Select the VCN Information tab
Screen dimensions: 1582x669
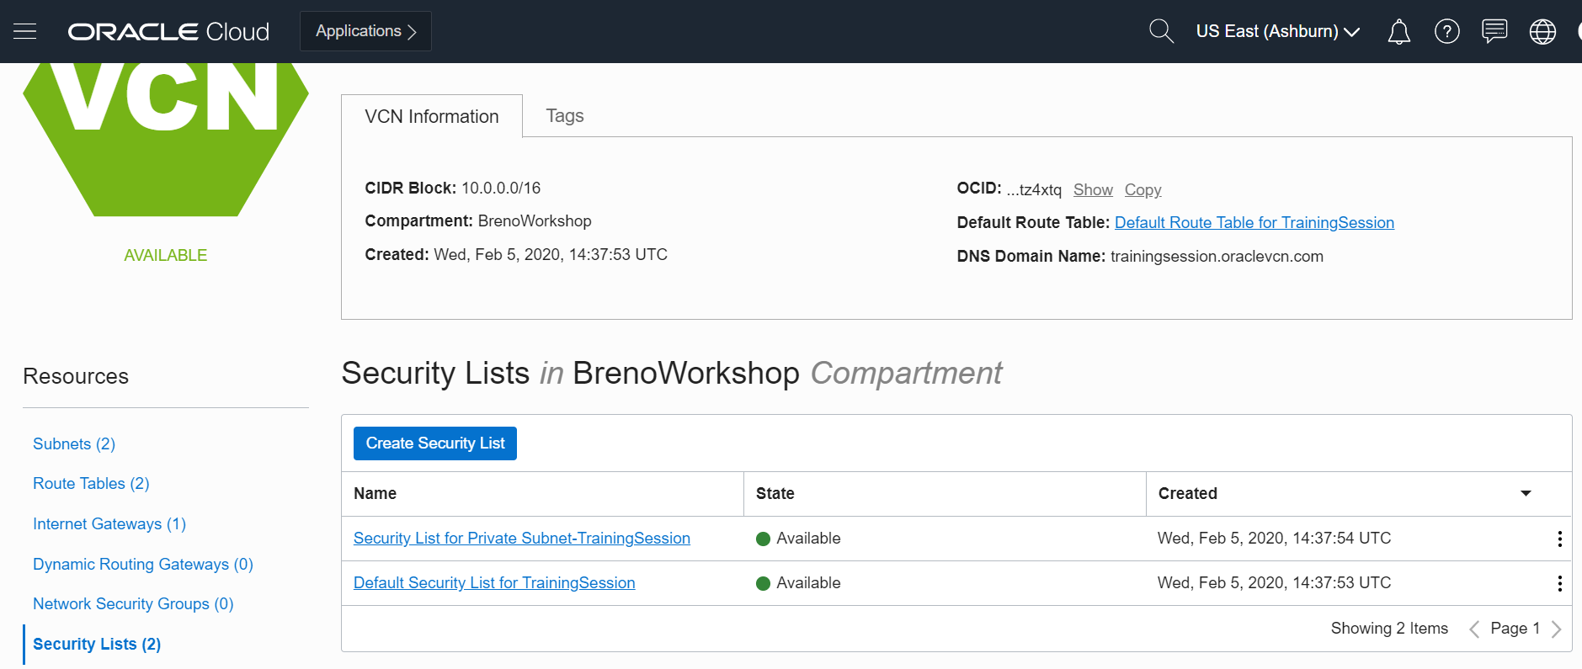click(432, 116)
